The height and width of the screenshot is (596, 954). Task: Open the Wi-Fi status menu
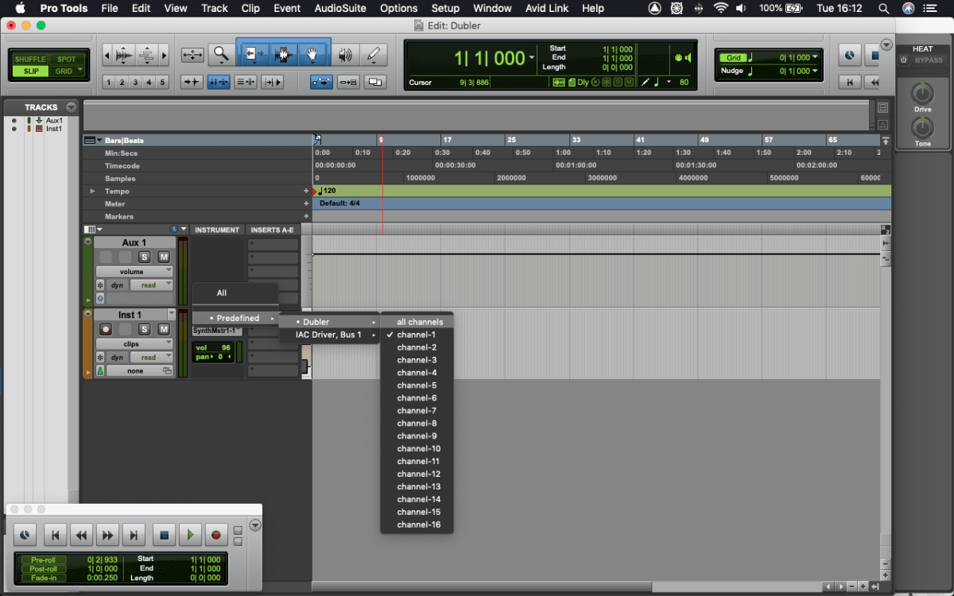[x=721, y=9]
